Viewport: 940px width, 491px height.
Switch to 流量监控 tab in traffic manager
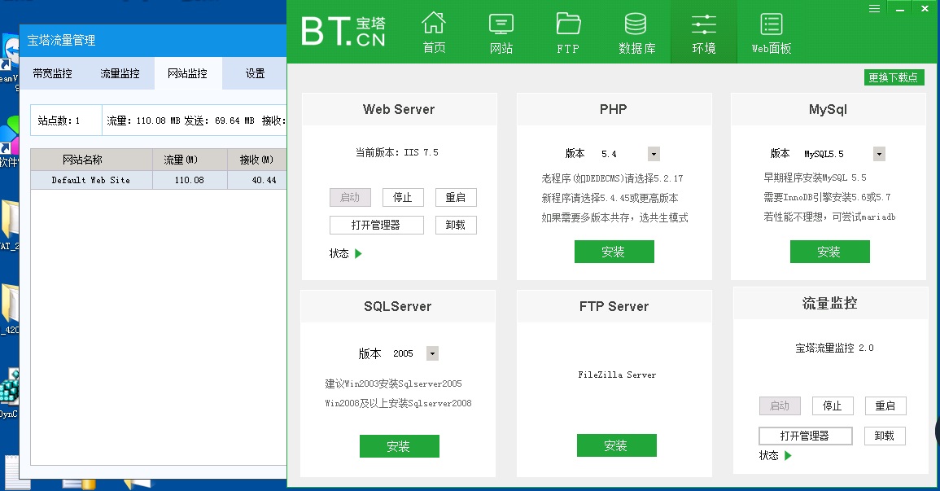120,74
